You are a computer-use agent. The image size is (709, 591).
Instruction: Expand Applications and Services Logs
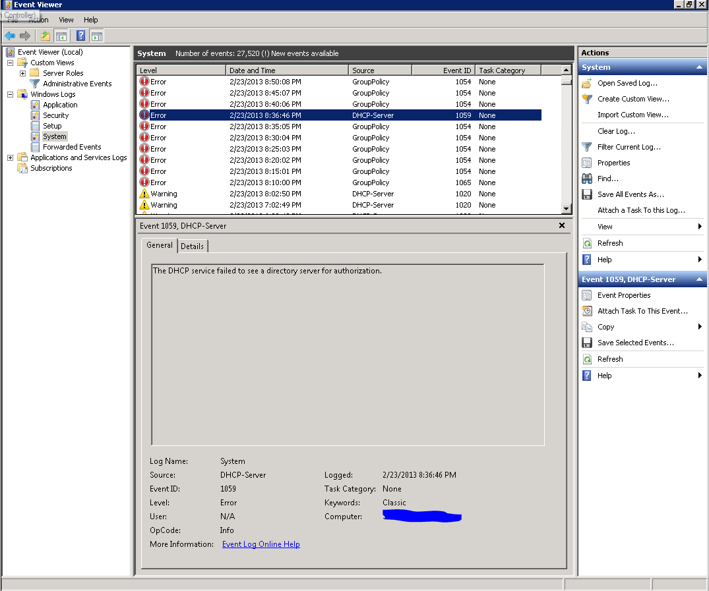9,157
